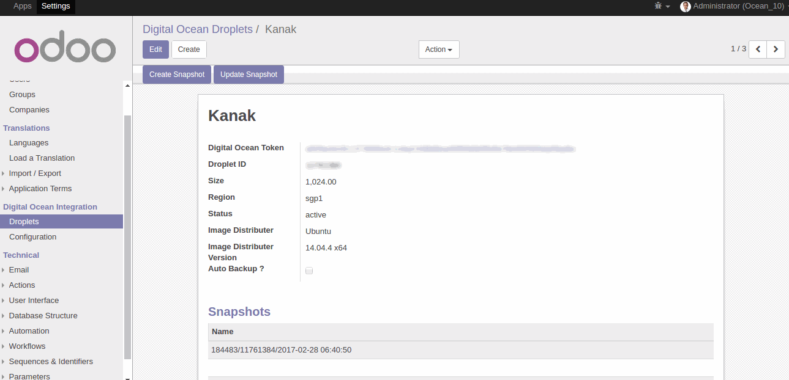The image size is (789, 380).
Task: Click the Edit button
Action: click(155, 49)
